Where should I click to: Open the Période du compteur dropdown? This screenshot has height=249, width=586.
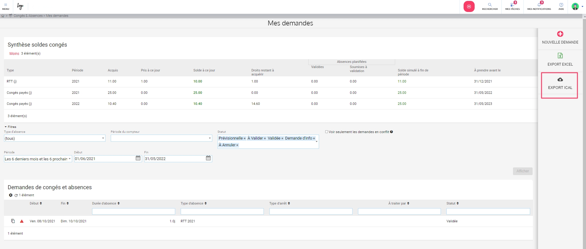click(161, 138)
